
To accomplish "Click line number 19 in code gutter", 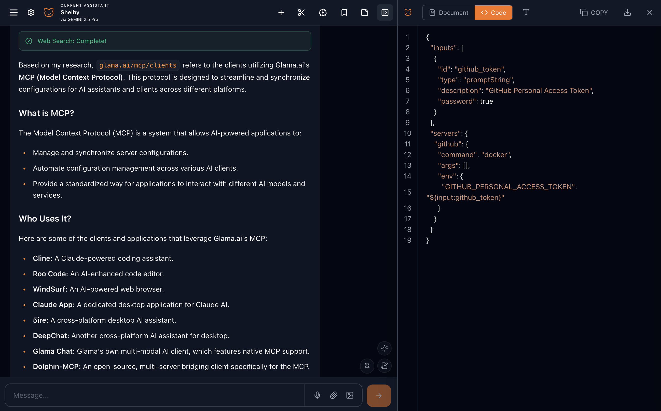I will point(407,240).
